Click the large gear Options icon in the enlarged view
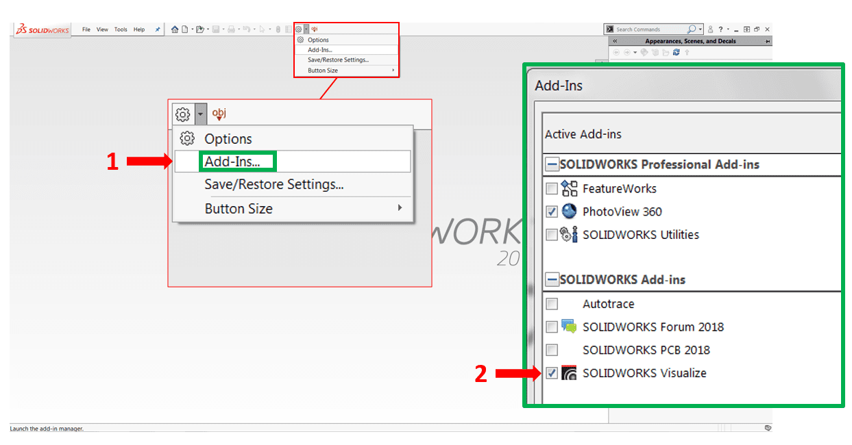The image size is (852, 445). [x=182, y=114]
